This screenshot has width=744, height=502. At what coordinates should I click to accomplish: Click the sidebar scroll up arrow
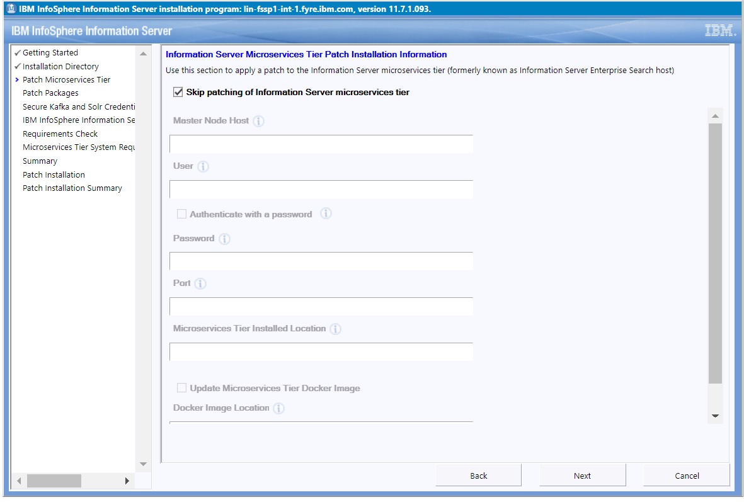[143, 54]
